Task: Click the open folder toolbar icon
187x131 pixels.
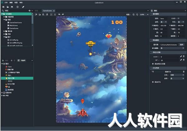Action: 7,7
